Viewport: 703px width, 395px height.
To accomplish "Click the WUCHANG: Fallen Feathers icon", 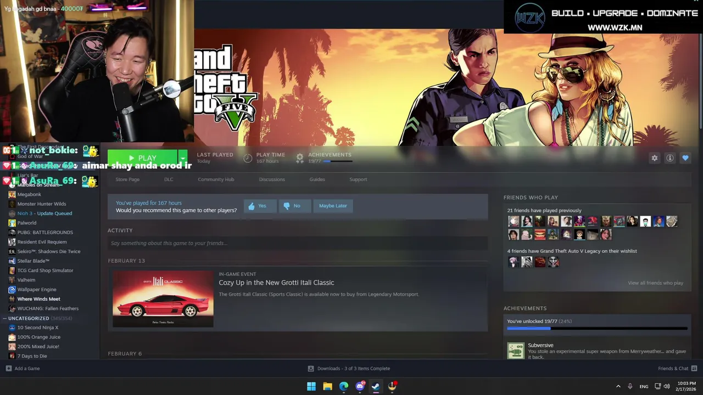I will pyautogui.click(x=12, y=308).
